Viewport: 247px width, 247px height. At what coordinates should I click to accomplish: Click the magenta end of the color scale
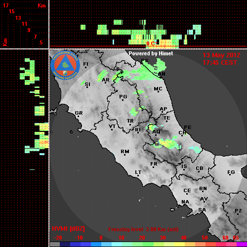pos(242,244)
